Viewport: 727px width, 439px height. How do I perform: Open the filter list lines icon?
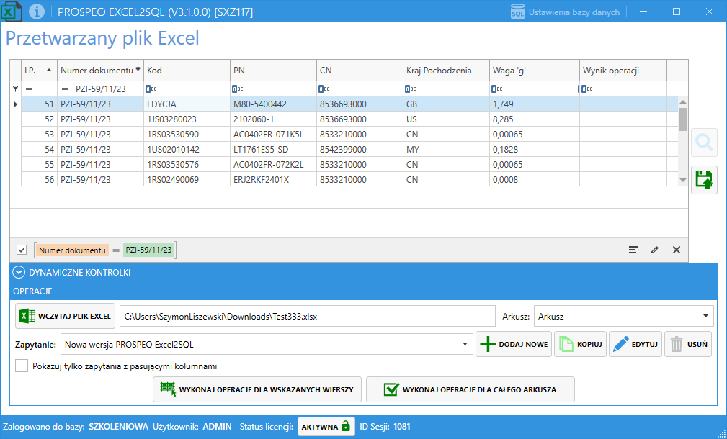click(633, 250)
